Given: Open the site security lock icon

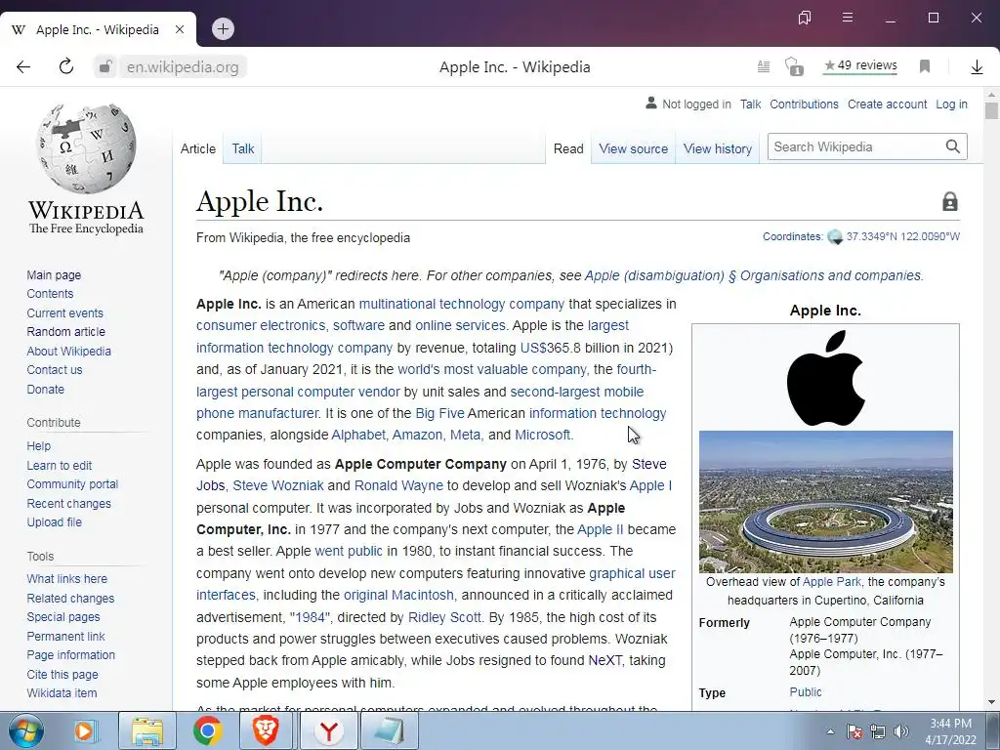Looking at the screenshot, I should tap(105, 66).
